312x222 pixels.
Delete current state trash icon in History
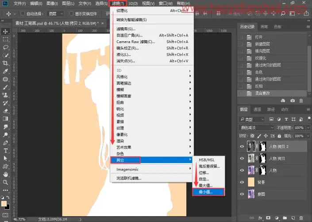[x=301, y=101]
